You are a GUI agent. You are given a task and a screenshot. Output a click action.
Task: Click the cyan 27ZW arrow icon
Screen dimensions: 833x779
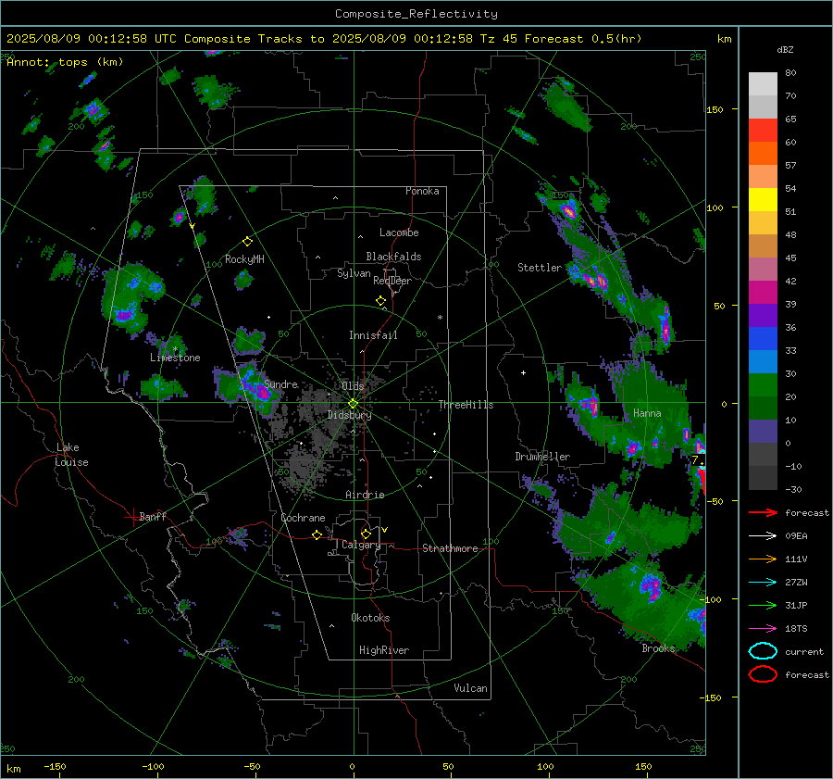763,583
